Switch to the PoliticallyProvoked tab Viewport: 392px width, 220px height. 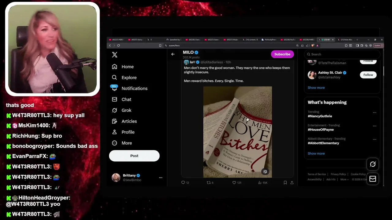(x=269, y=40)
